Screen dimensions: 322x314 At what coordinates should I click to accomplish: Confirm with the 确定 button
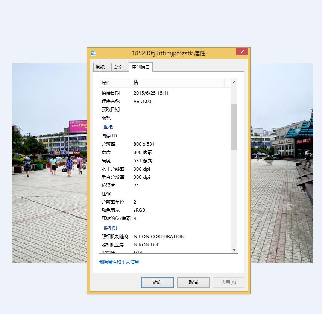point(158,282)
